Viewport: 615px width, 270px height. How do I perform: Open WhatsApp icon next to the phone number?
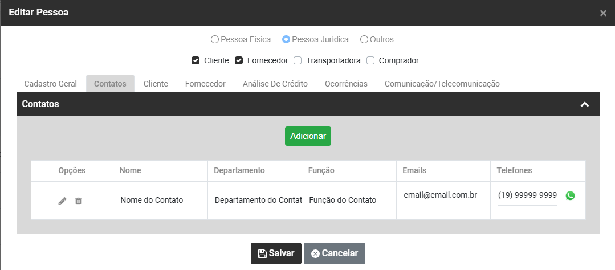(570, 195)
